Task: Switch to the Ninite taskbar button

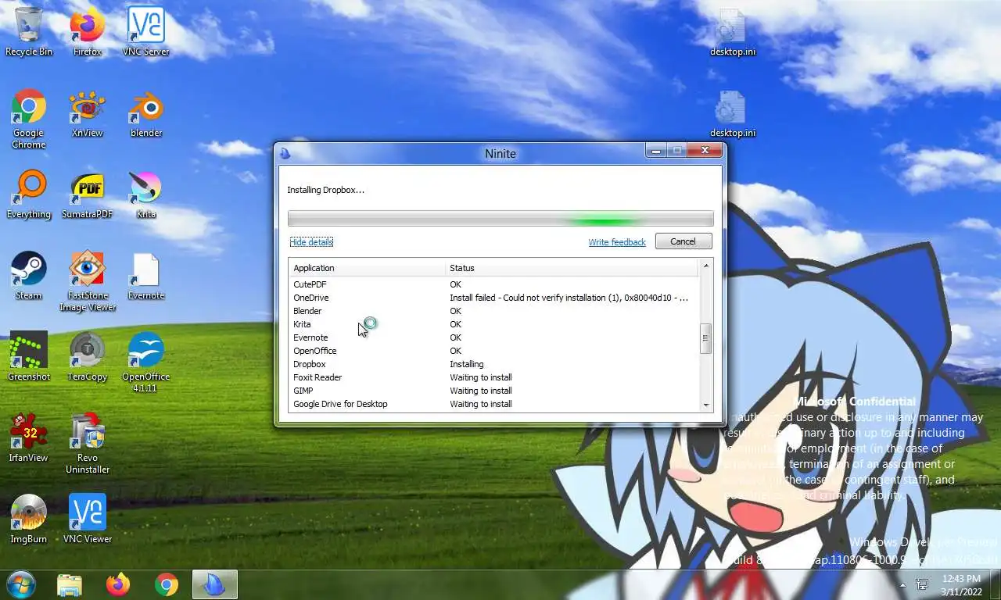Action: pos(215,584)
